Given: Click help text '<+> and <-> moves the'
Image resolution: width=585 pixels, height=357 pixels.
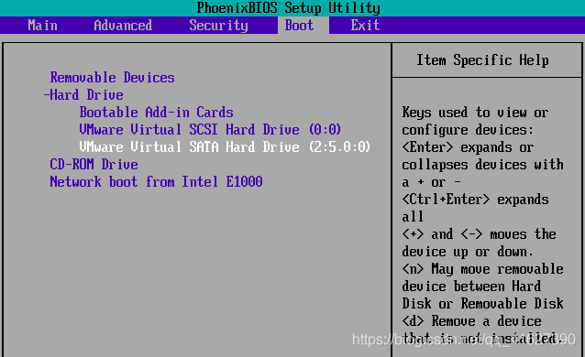Looking at the screenshot, I should tap(479, 234).
